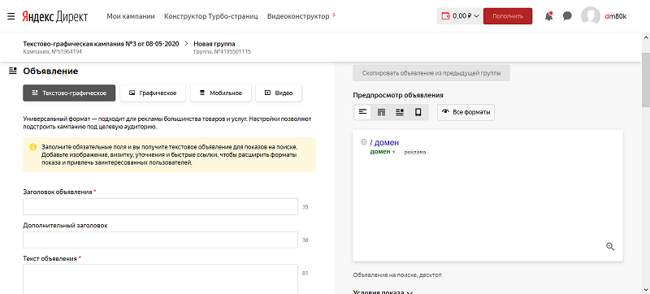Select third preview layout icon

[400, 112]
